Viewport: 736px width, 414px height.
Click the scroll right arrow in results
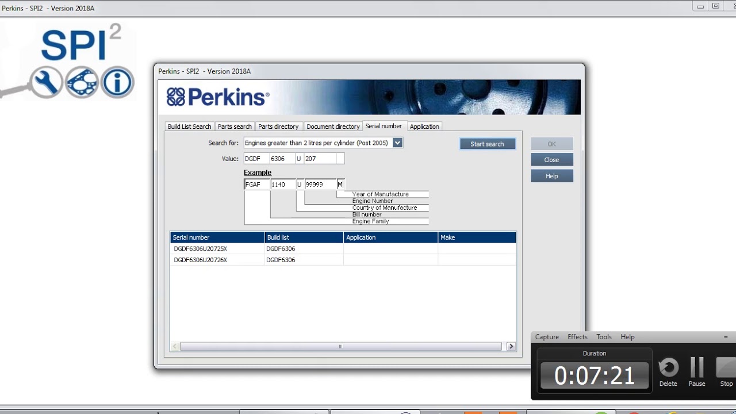tap(511, 347)
